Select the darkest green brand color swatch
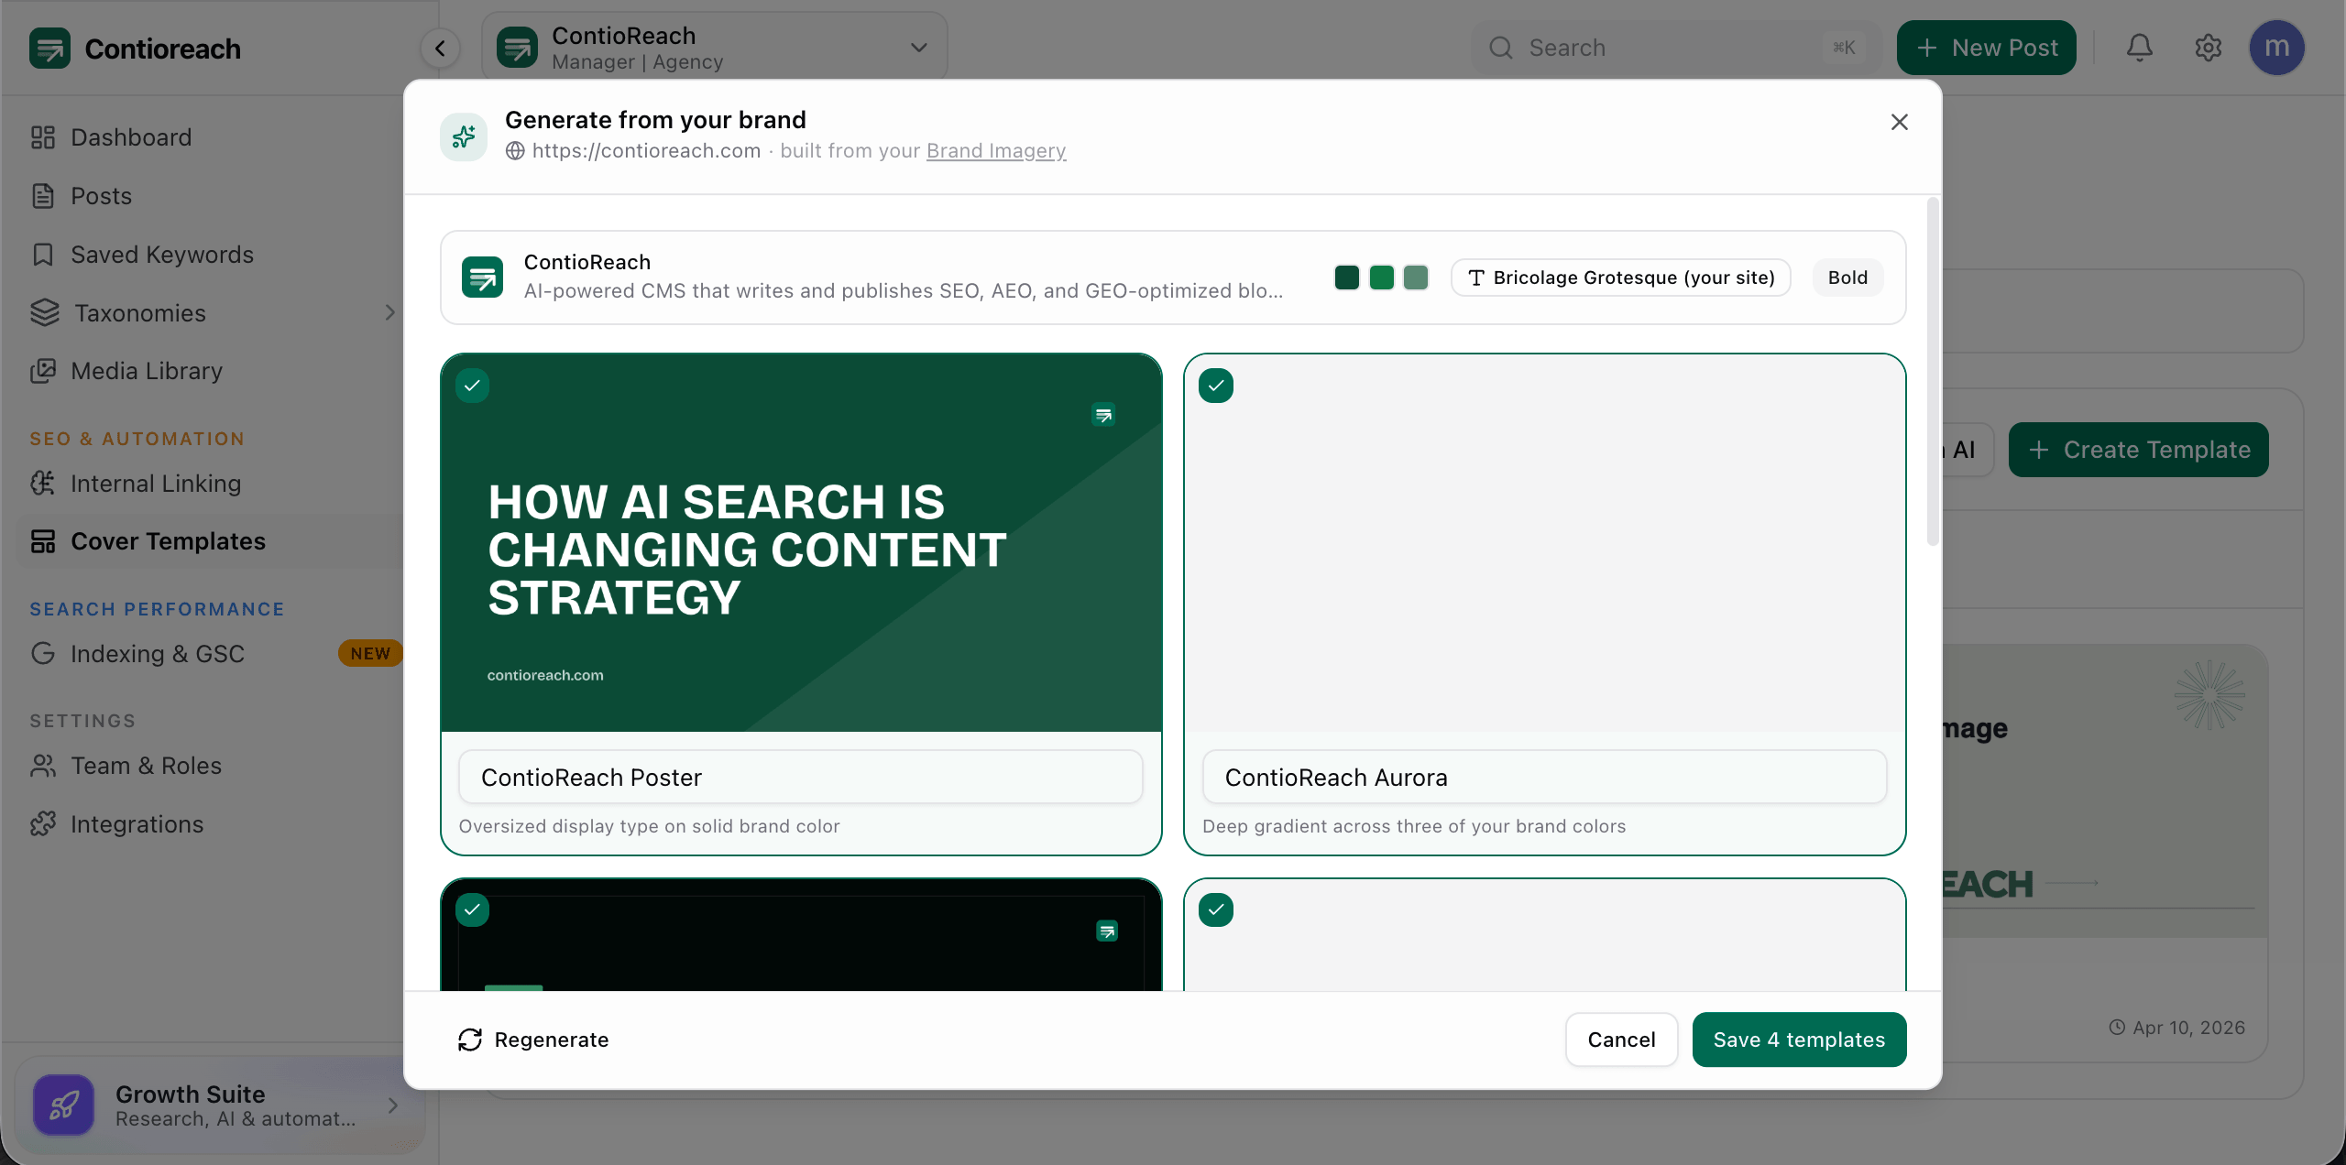This screenshot has width=2346, height=1165. (x=1347, y=278)
